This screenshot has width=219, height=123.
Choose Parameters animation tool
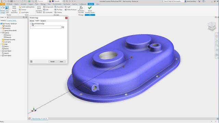pyautogui.click(x=59, y=7)
